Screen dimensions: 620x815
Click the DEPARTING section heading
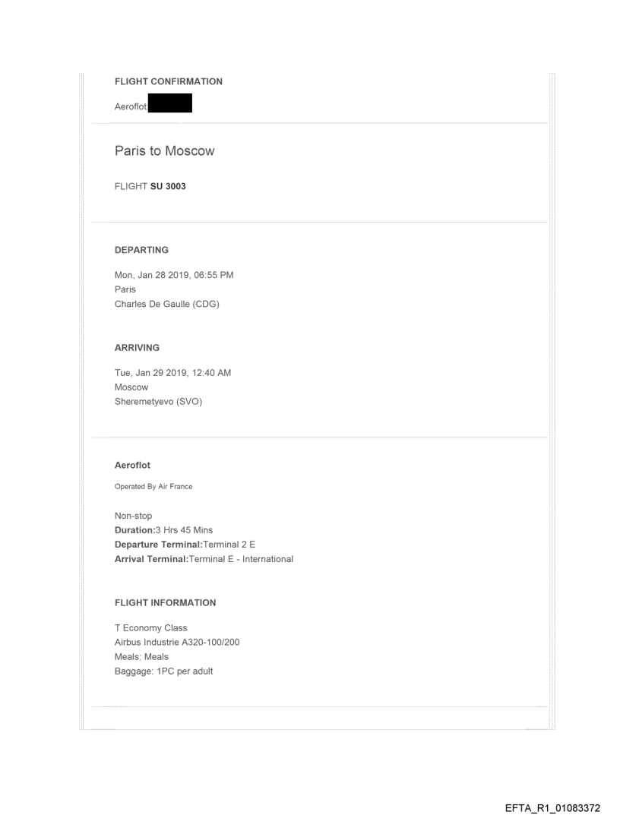(x=141, y=250)
